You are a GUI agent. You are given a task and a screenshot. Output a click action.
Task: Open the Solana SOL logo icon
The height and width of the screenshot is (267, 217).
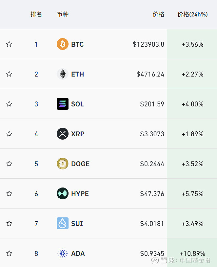(x=63, y=104)
